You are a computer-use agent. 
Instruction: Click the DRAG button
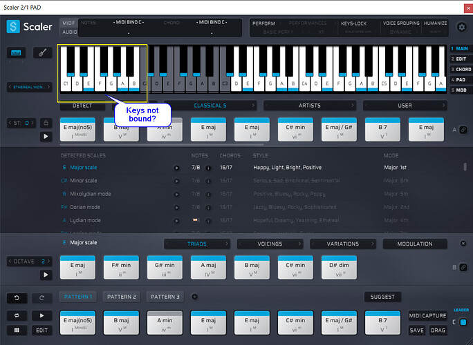click(x=438, y=331)
